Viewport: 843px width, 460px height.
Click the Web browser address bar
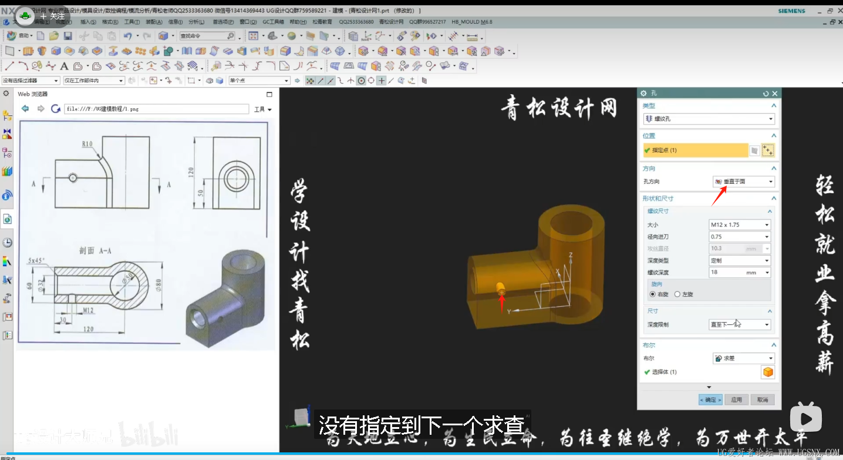[x=156, y=109]
